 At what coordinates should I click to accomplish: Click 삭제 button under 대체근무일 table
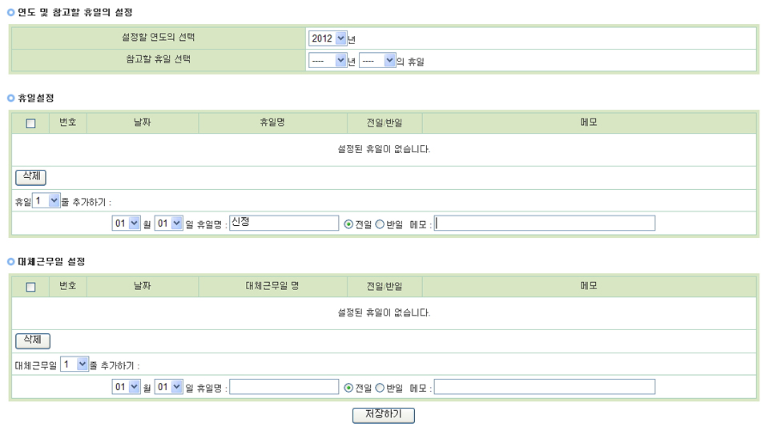33,341
